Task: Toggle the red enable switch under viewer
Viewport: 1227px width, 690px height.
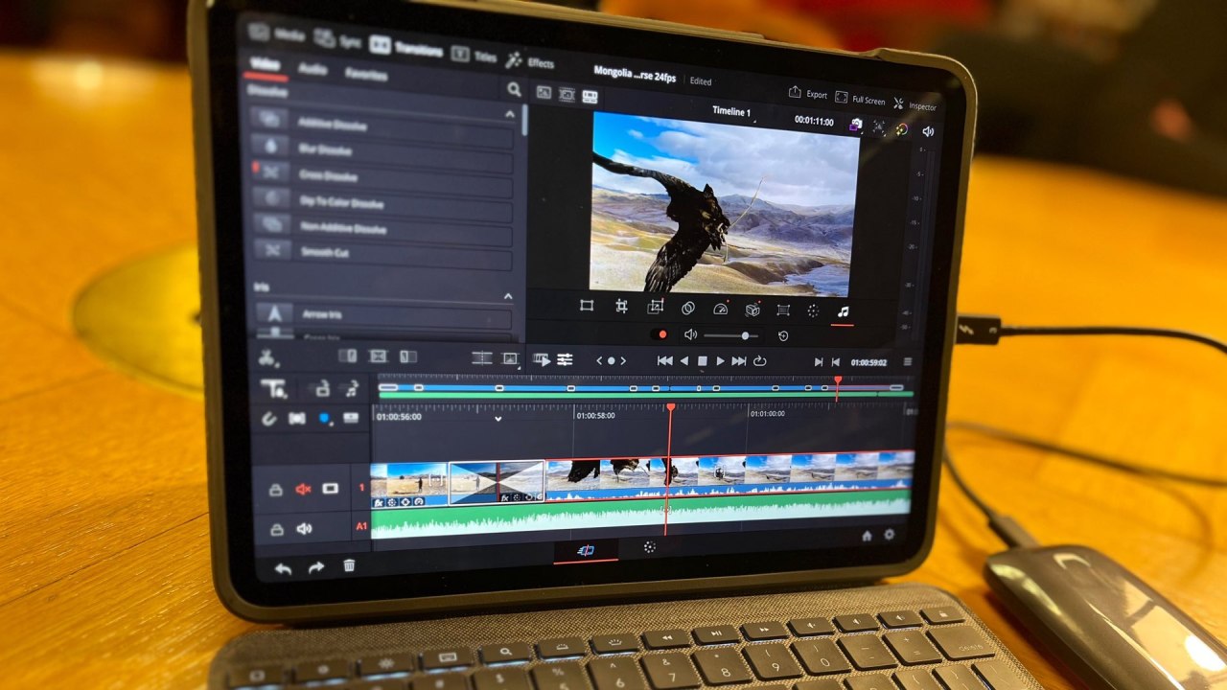Action: (660, 333)
